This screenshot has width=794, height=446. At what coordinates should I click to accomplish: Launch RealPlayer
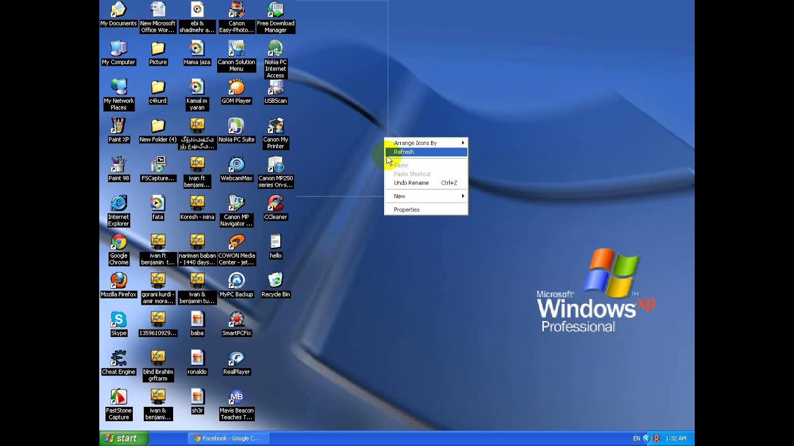[236, 358]
